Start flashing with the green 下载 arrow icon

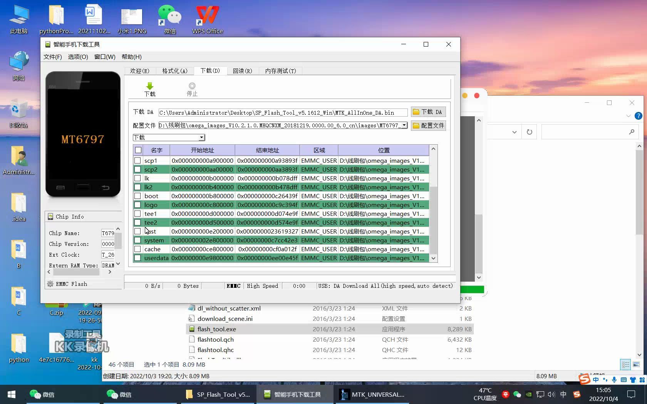150,86
